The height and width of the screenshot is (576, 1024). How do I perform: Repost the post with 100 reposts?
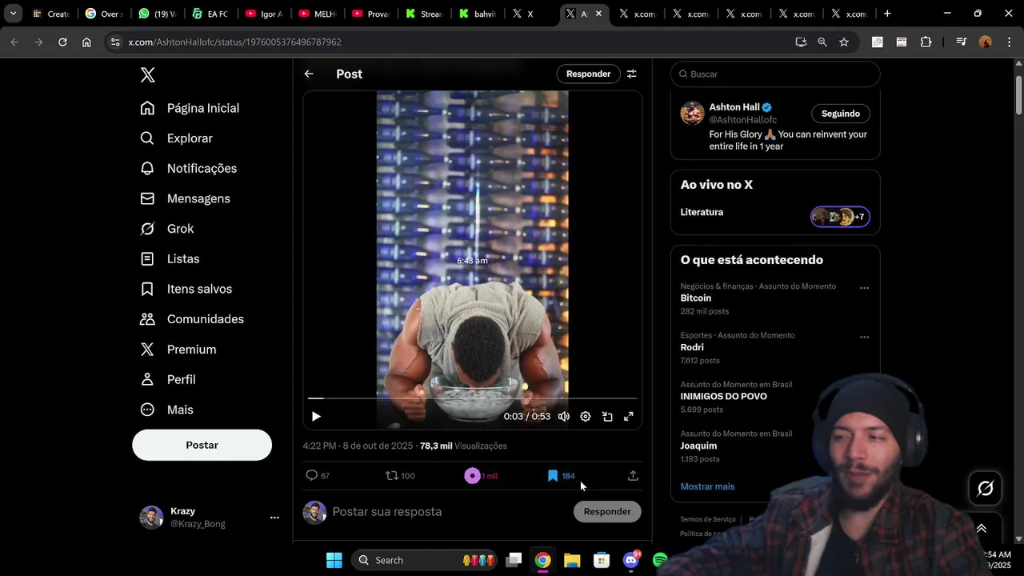(400, 476)
